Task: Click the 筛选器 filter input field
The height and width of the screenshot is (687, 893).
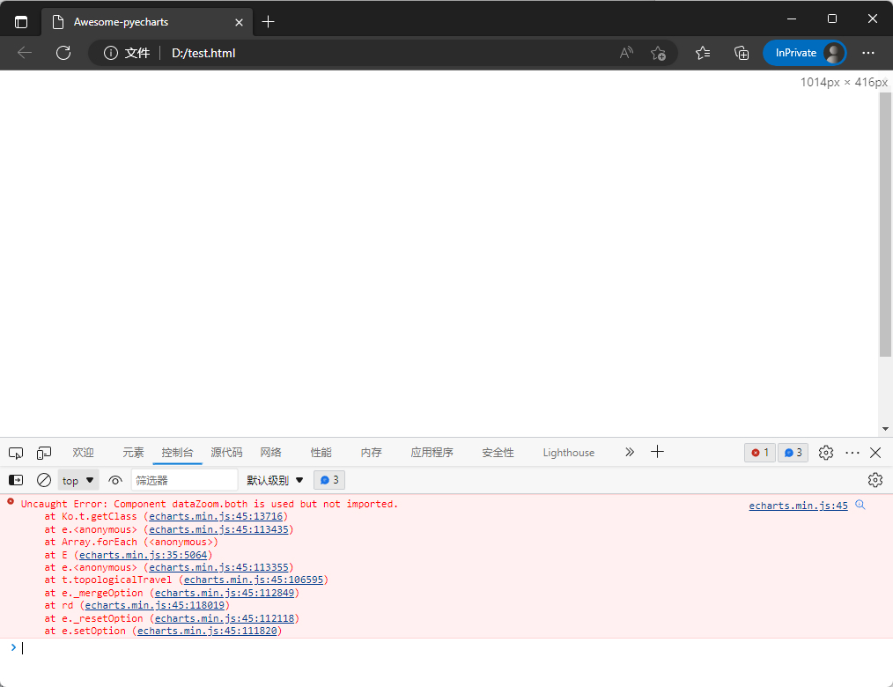Action: click(x=185, y=480)
